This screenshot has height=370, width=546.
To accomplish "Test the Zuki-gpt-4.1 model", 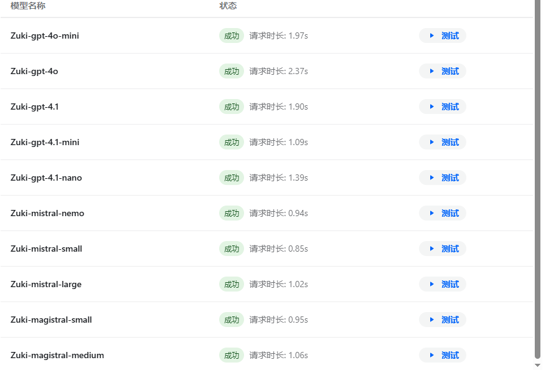I will pyautogui.click(x=442, y=107).
